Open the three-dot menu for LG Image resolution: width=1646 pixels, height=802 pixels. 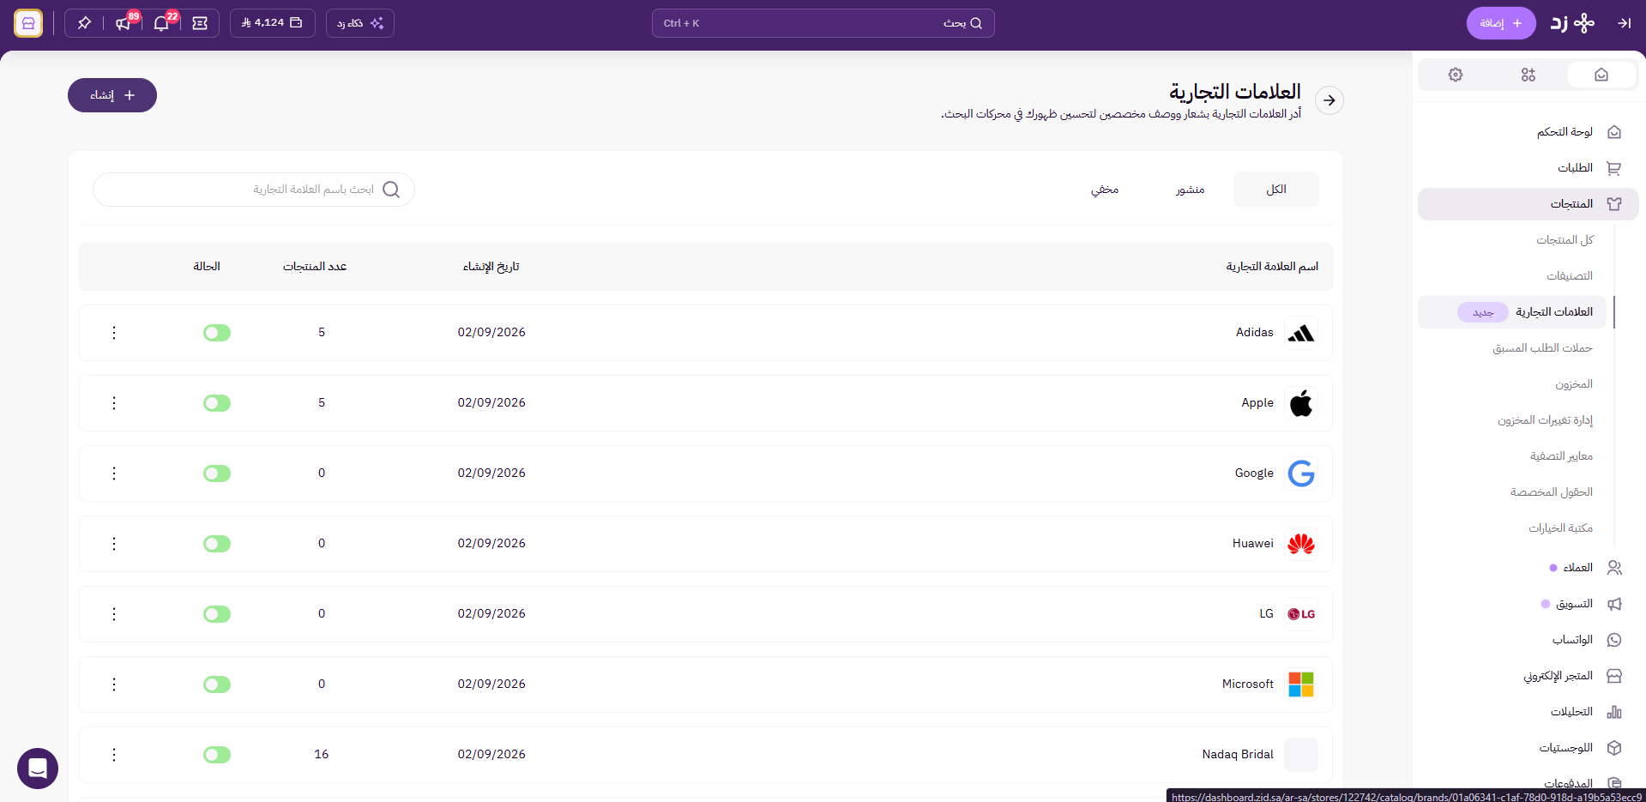pyautogui.click(x=114, y=614)
